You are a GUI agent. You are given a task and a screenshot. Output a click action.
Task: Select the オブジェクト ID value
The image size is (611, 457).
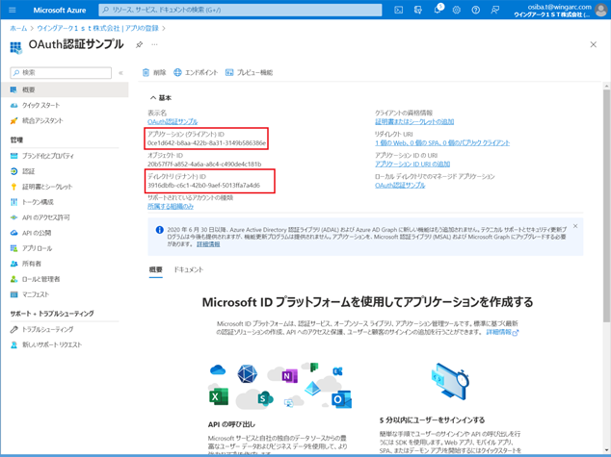click(x=204, y=165)
